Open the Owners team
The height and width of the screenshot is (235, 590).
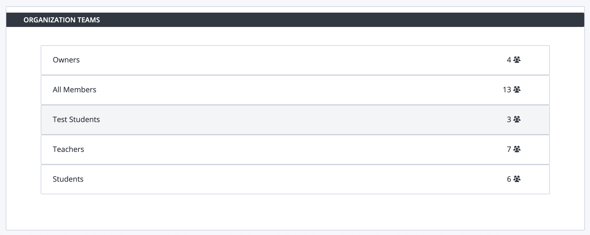(66, 60)
